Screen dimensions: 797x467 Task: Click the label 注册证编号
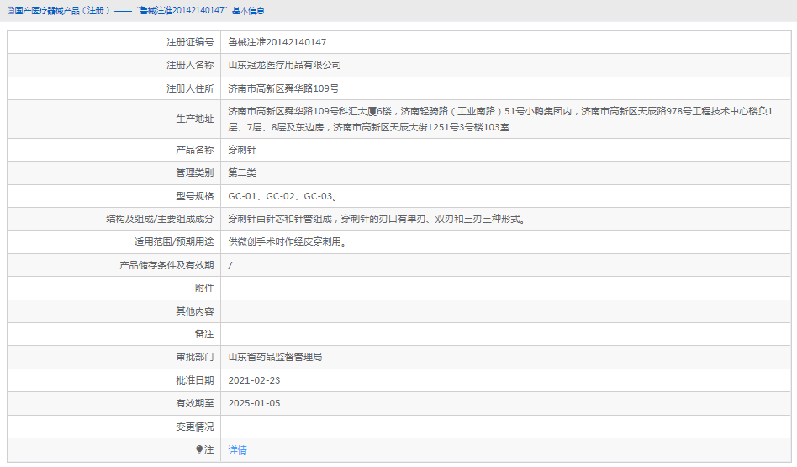(190, 42)
